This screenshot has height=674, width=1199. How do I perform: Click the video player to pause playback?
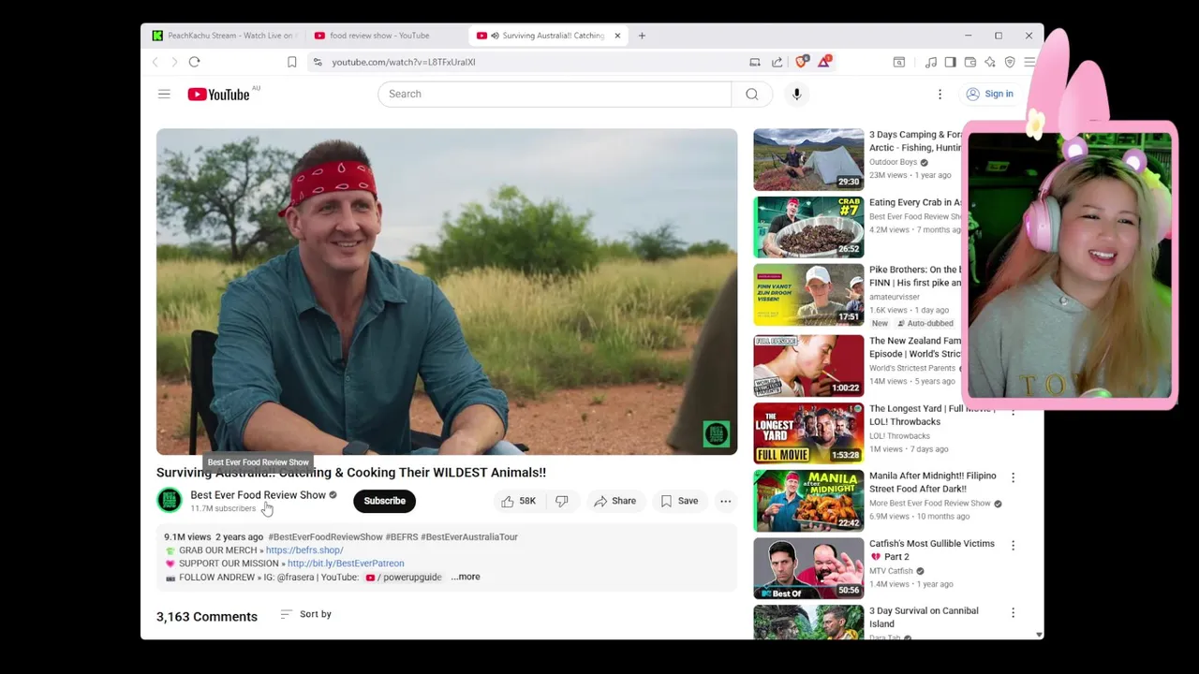coord(447,291)
